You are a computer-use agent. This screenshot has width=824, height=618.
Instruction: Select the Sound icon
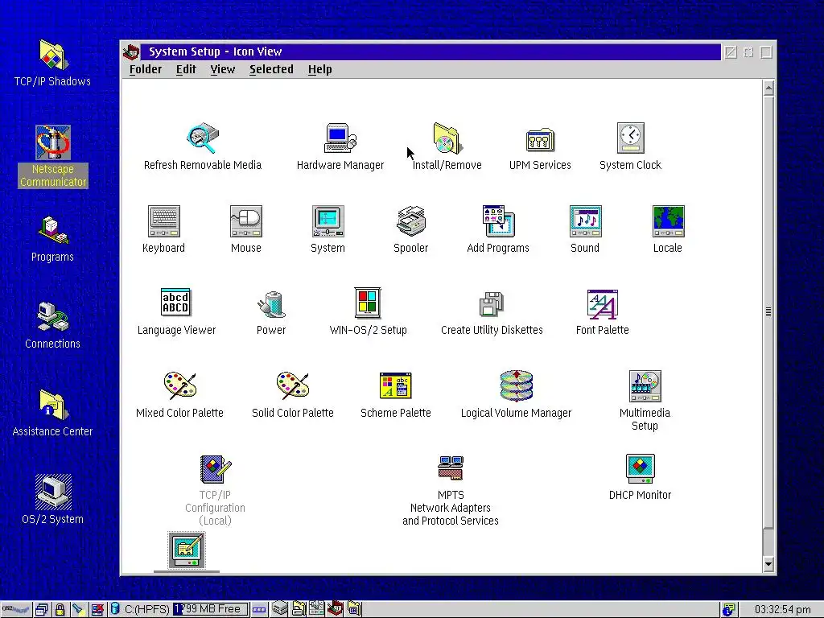[586, 220]
